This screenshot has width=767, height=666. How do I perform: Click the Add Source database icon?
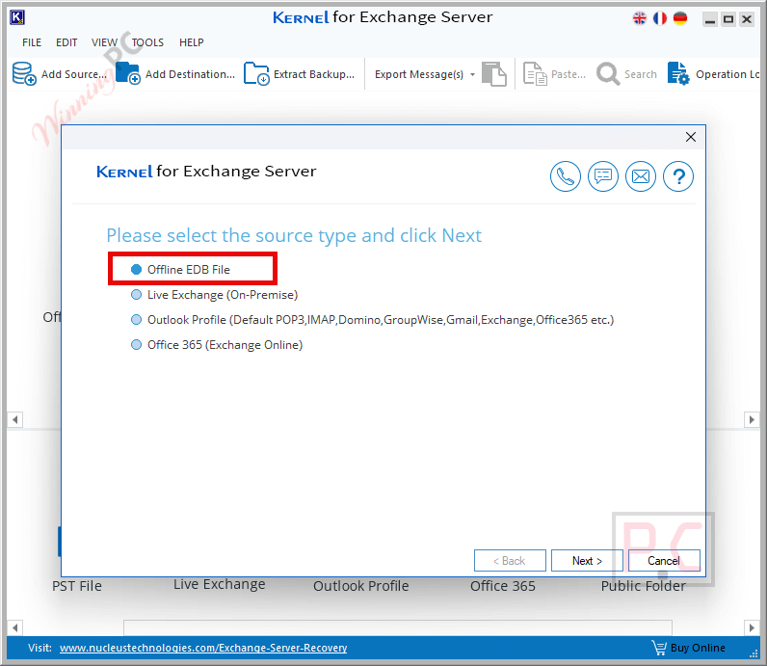pos(24,74)
